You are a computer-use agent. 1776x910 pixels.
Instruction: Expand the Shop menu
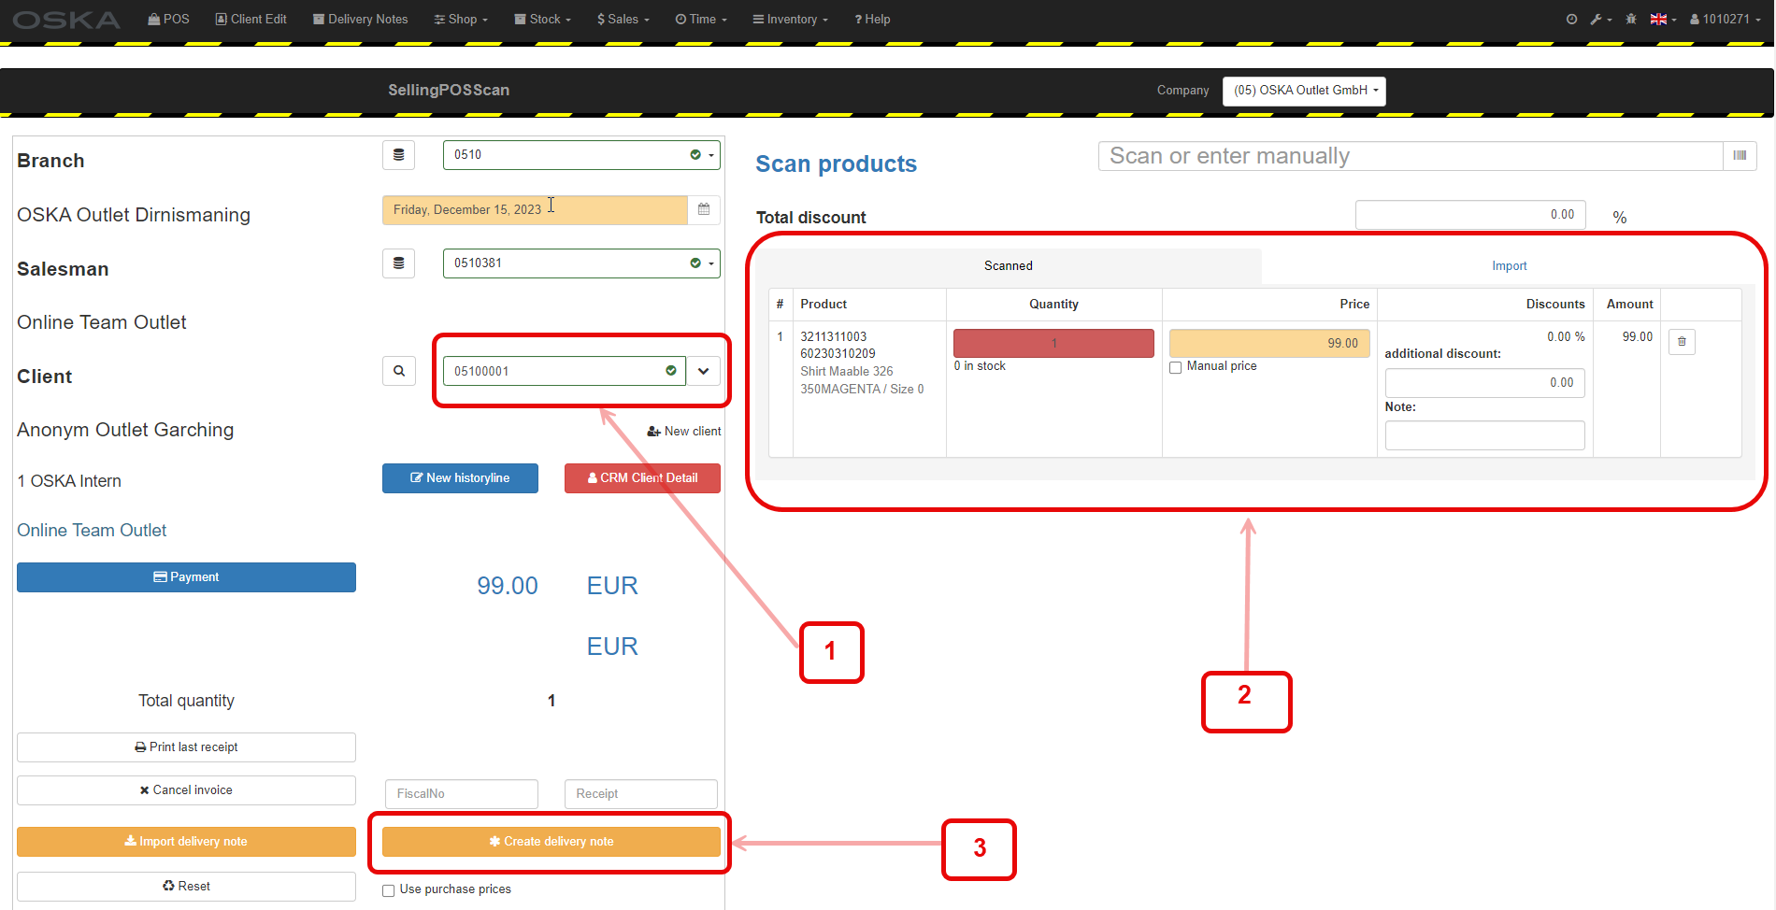(x=461, y=19)
